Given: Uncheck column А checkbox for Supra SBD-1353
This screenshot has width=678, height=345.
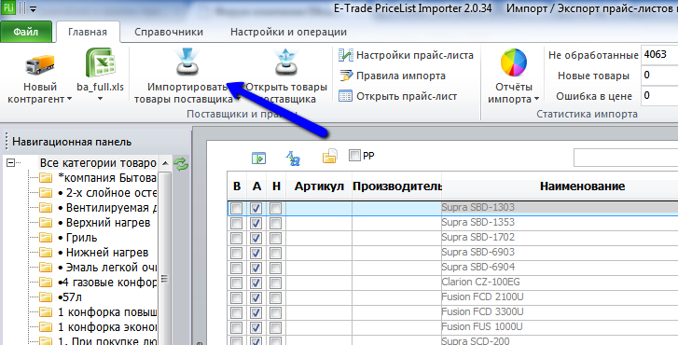Looking at the screenshot, I should click(256, 224).
